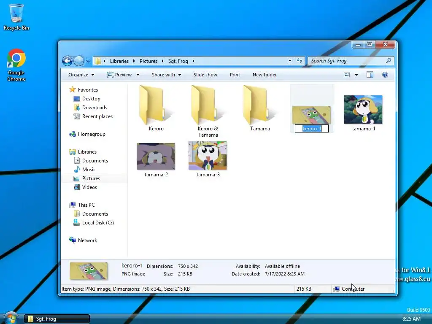Select Network in navigation pane
Viewport: 432px width, 324px height.
click(87, 240)
